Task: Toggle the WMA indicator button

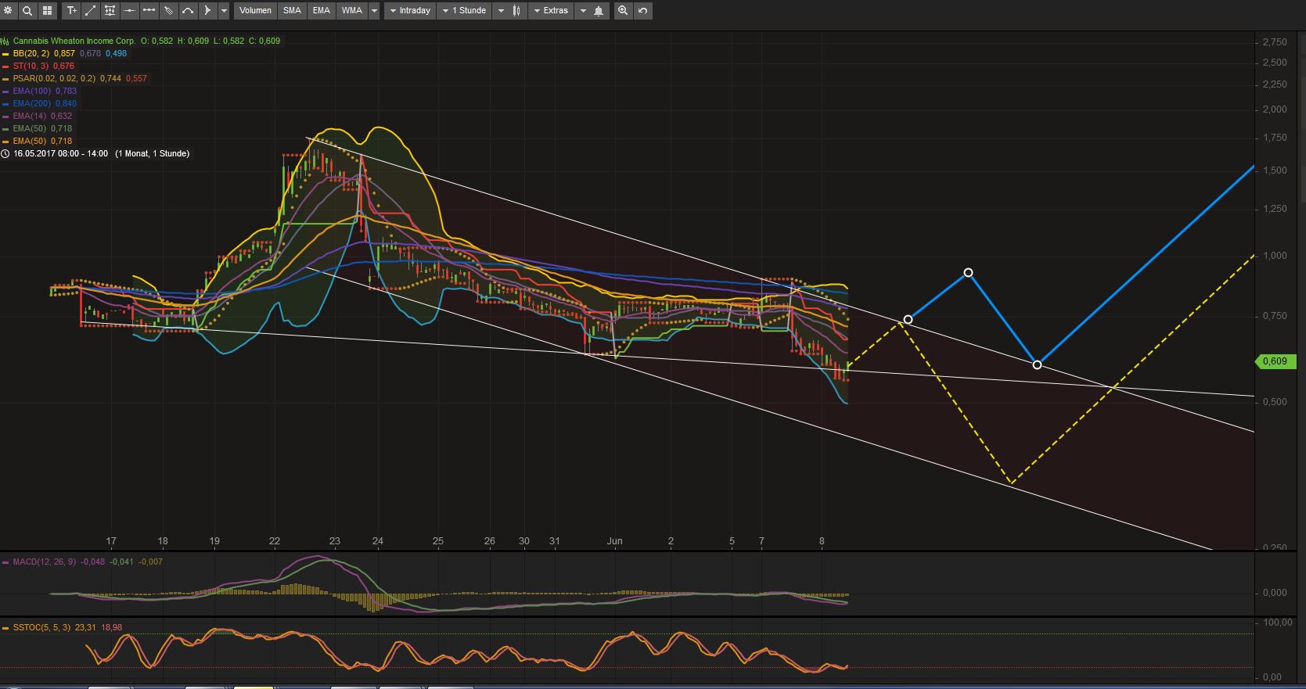Action: 352,11
